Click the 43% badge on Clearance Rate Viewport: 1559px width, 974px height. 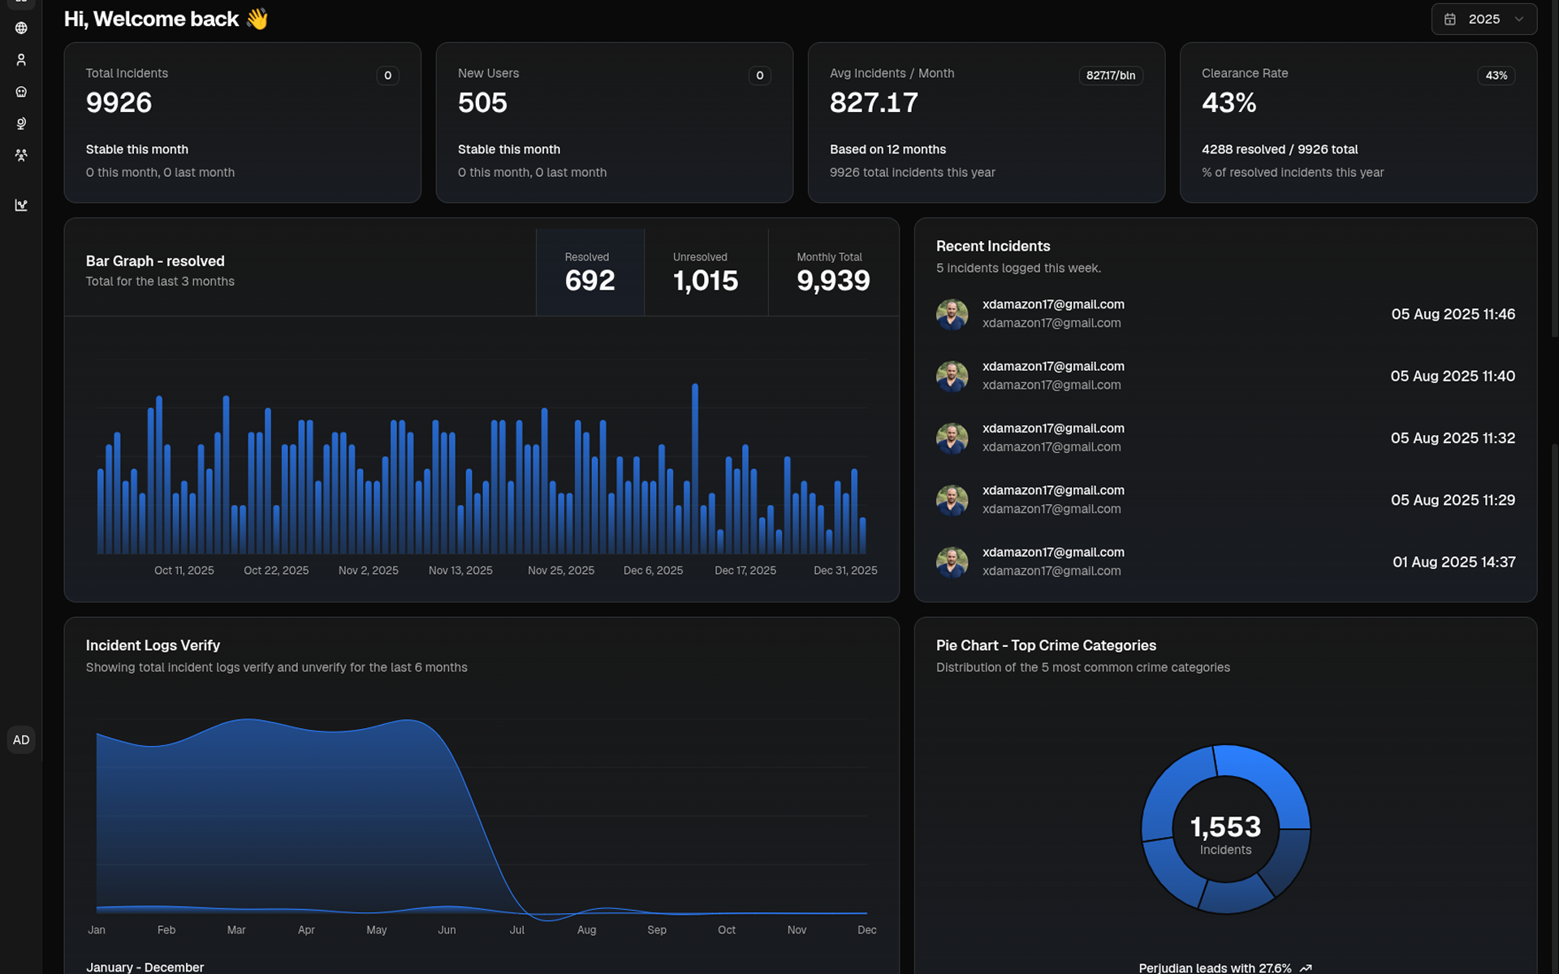coord(1496,75)
